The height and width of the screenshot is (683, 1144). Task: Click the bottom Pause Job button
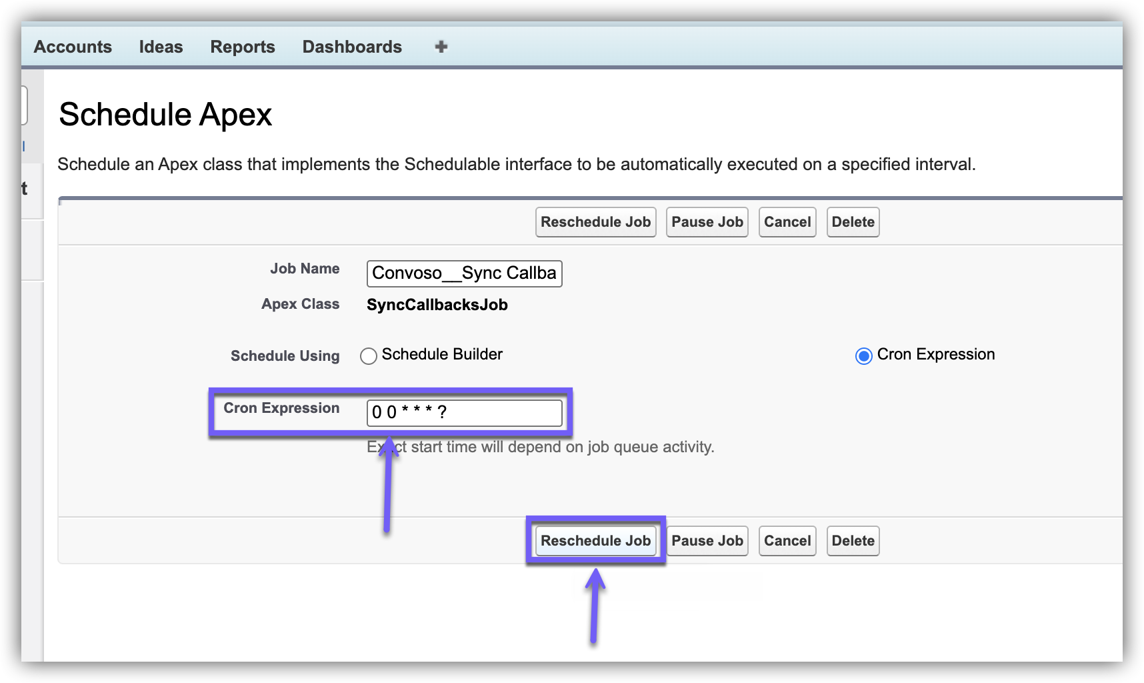pyautogui.click(x=707, y=541)
